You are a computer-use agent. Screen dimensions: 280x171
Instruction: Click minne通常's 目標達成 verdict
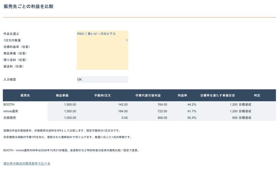point(245,111)
